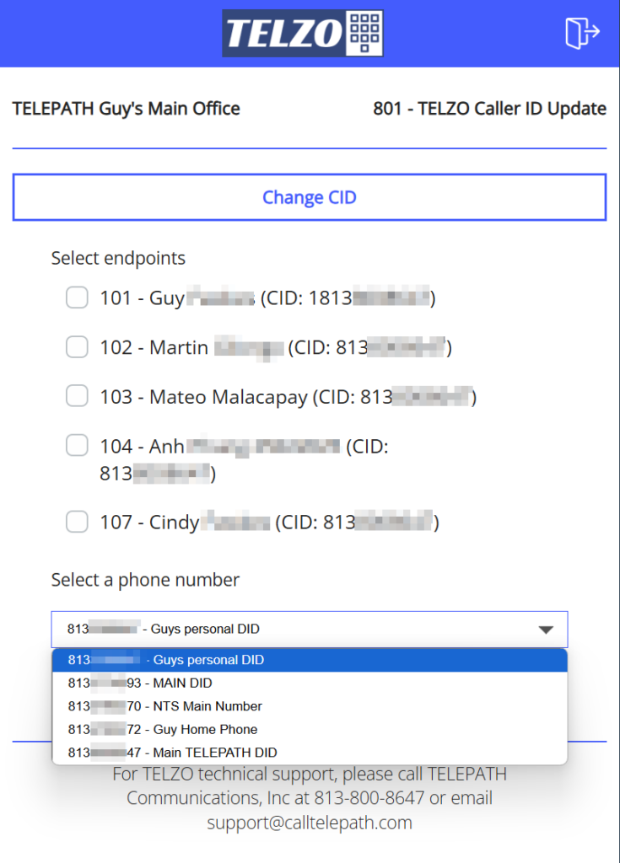The image size is (620, 863).
Task: Click the TELZO logo
Action: [x=303, y=33]
